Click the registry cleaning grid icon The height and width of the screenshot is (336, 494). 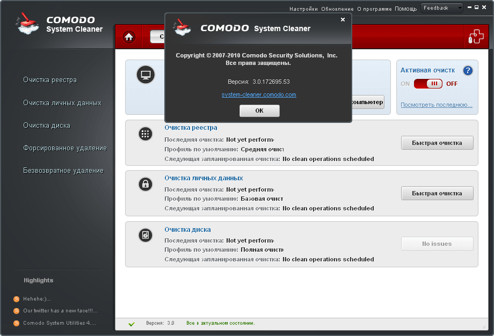(145, 134)
